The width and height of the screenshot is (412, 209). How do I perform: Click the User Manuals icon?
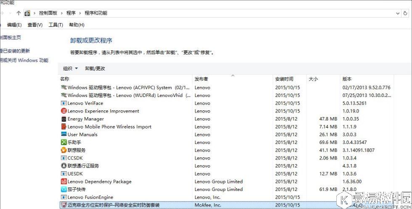[x=63, y=134]
